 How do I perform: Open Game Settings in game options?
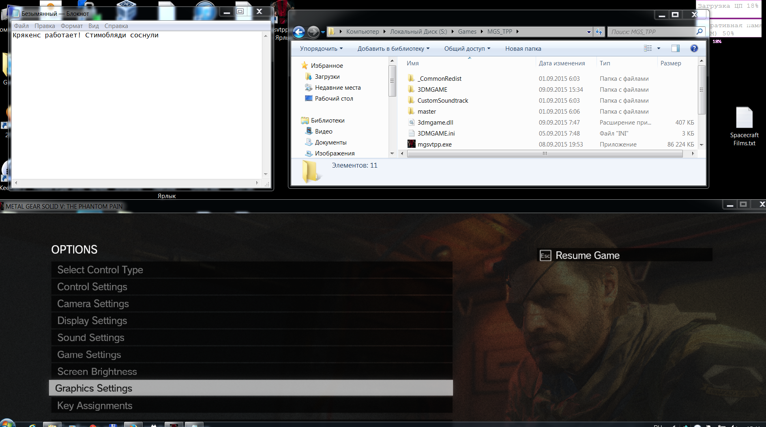pos(251,354)
